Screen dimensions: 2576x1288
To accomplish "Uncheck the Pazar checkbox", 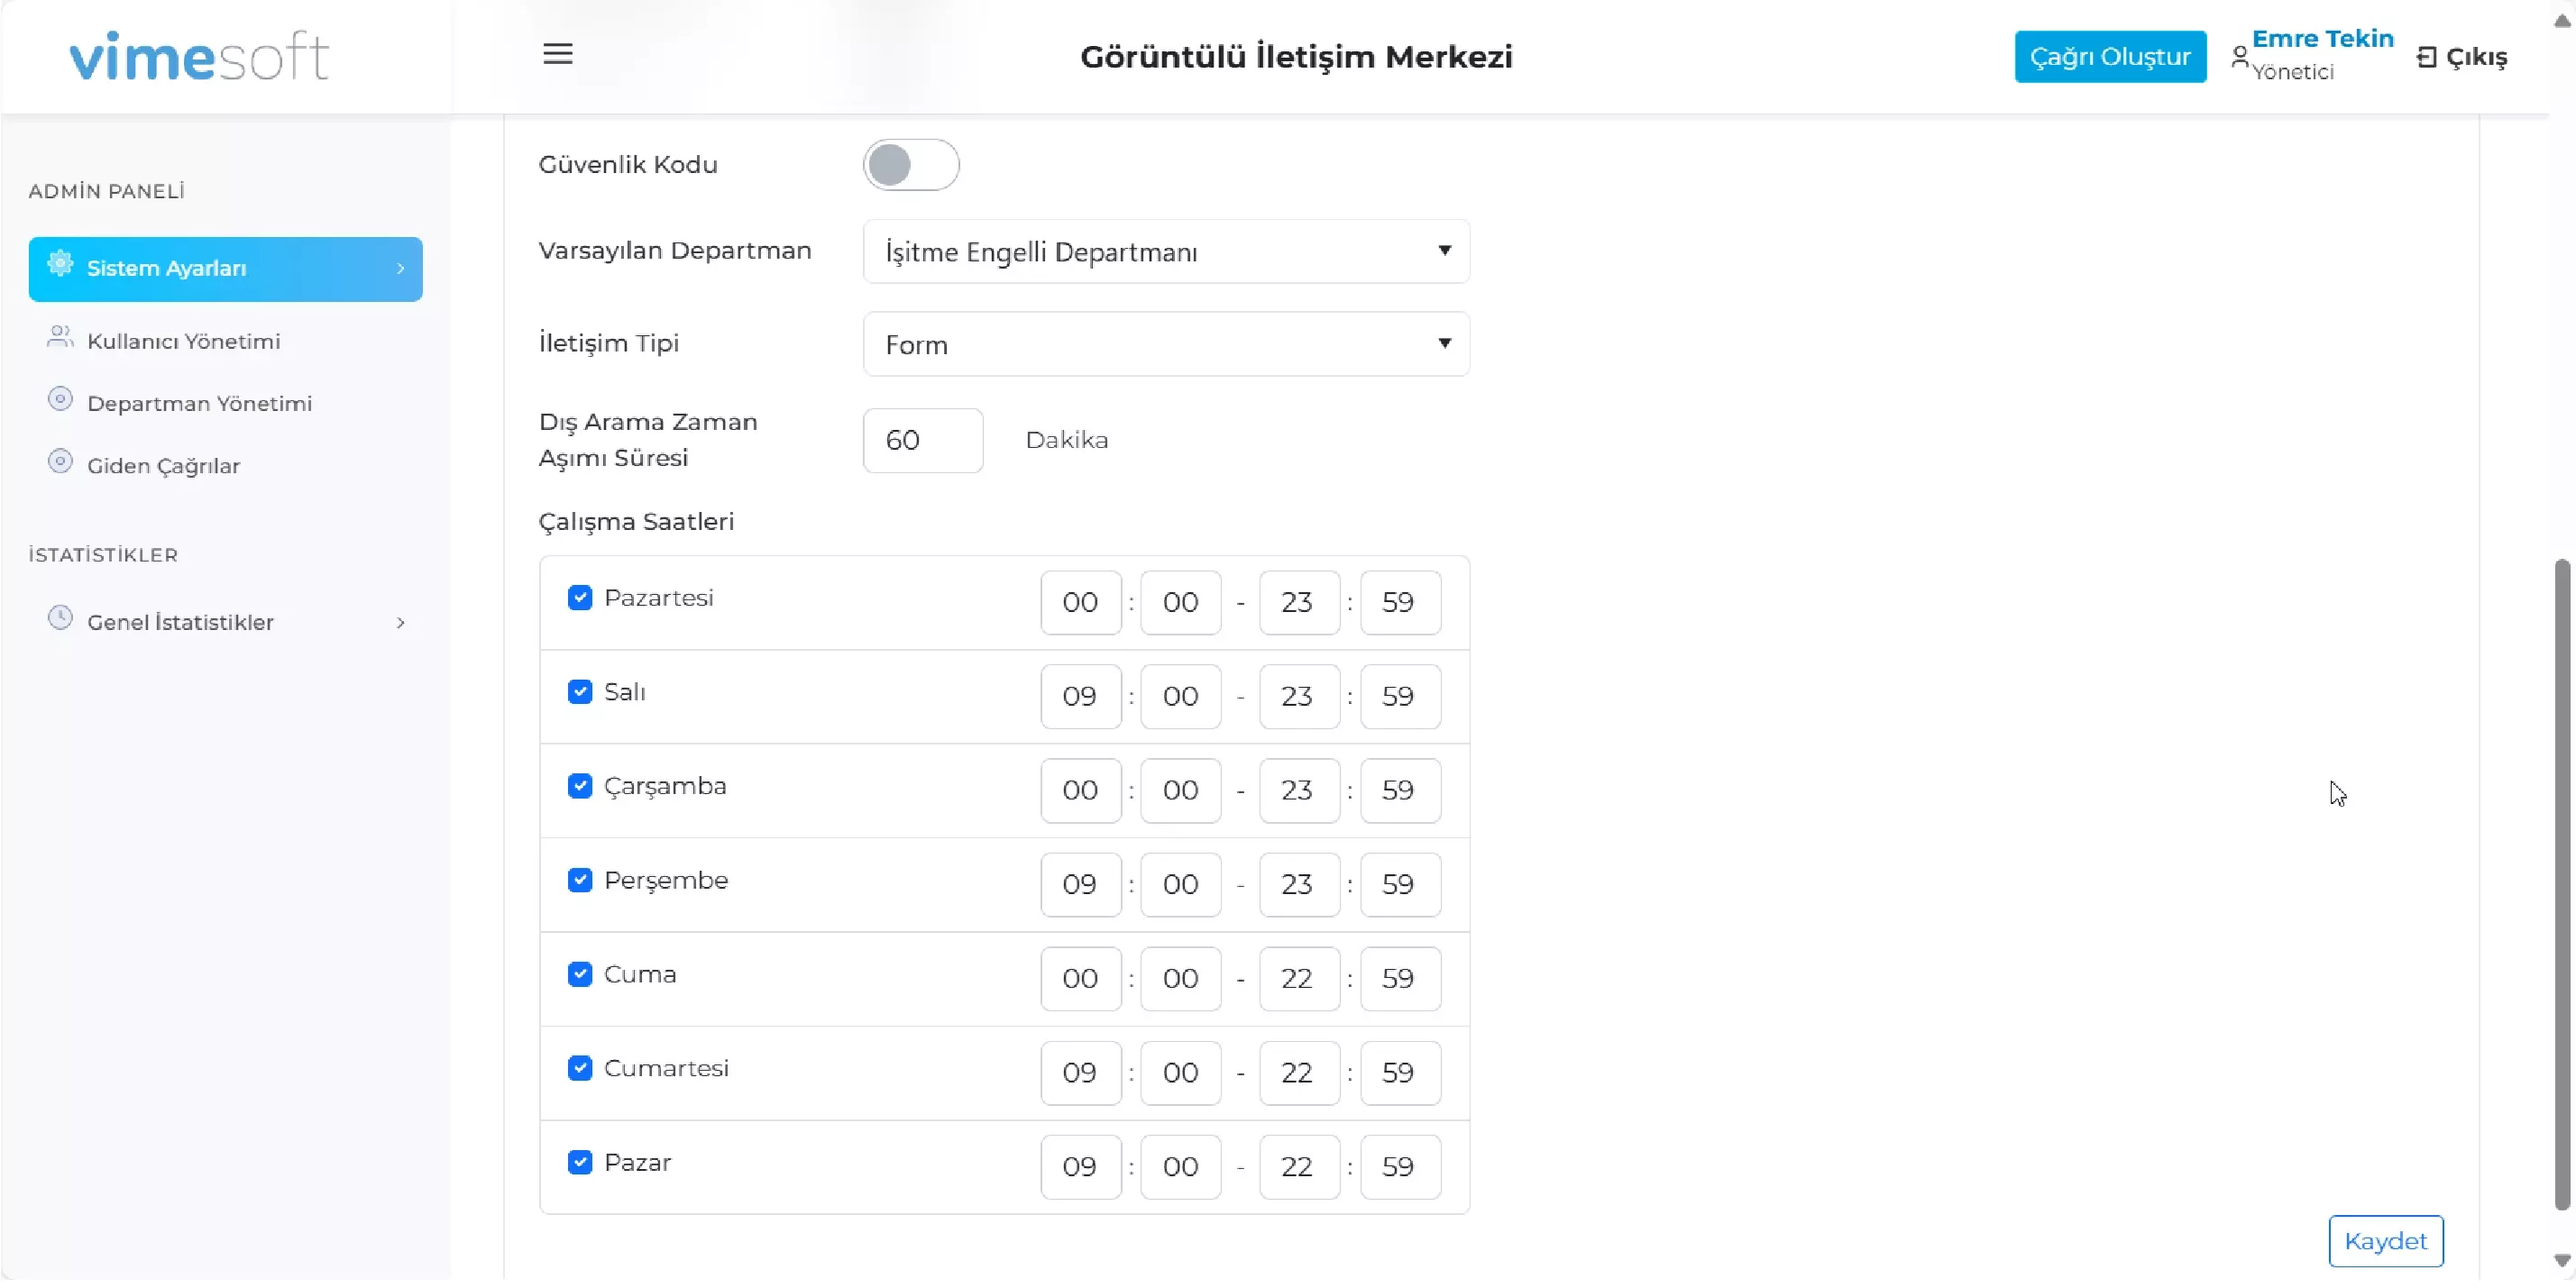I will click(x=580, y=1163).
